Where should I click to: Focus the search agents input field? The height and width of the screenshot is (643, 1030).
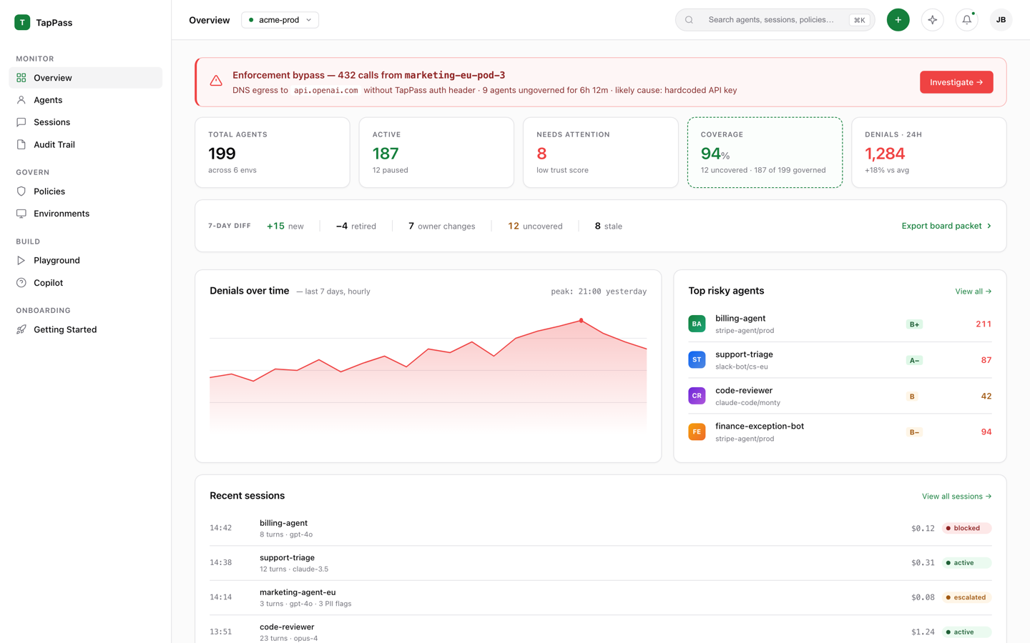click(775, 20)
